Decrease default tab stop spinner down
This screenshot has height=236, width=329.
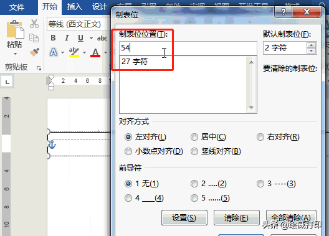click(x=311, y=50)
